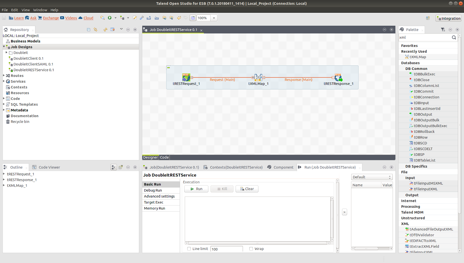The image size is (464, 263).
Task: Open the zoom percentage dropdown
Action: [214, 18]
